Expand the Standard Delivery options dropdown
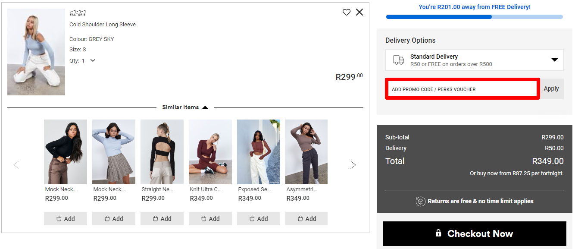This screenshot has width=575, height=249. tap(555, 60)
